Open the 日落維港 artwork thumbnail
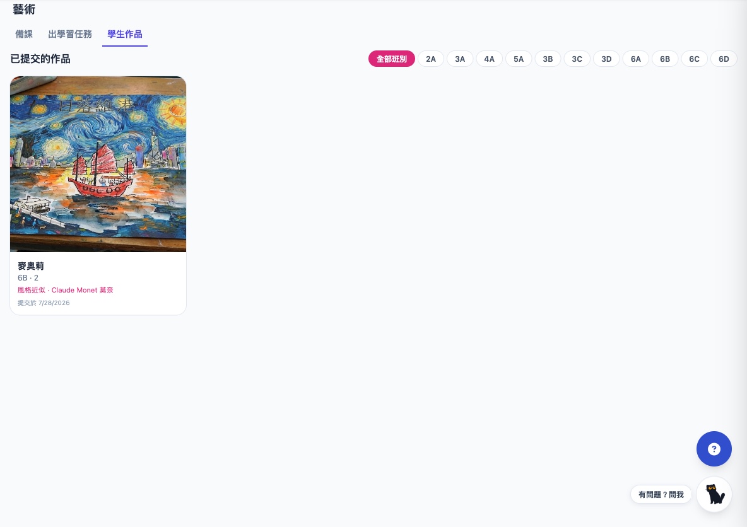Screen dimensions: 747x527 pyautogui.click(x=98, y=164)
